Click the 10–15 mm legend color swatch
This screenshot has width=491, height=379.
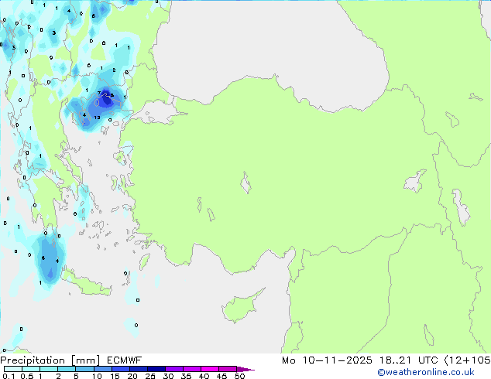pyautogui.click(x=102, y=369)
